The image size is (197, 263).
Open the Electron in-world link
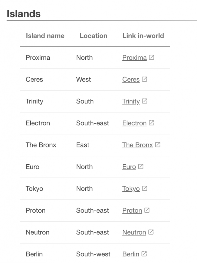[134, 123]
